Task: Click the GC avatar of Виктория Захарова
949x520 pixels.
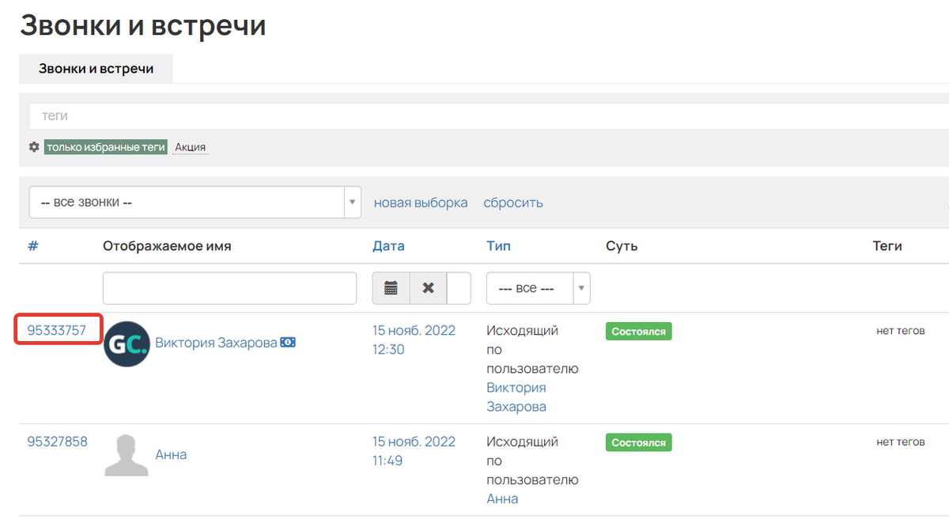Action: click(127, 344)
